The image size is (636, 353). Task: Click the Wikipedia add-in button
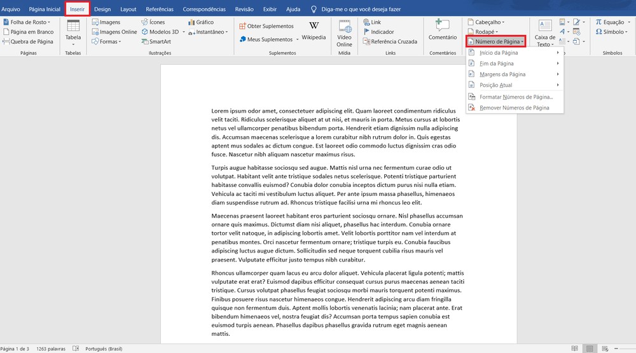pos(314,31)
